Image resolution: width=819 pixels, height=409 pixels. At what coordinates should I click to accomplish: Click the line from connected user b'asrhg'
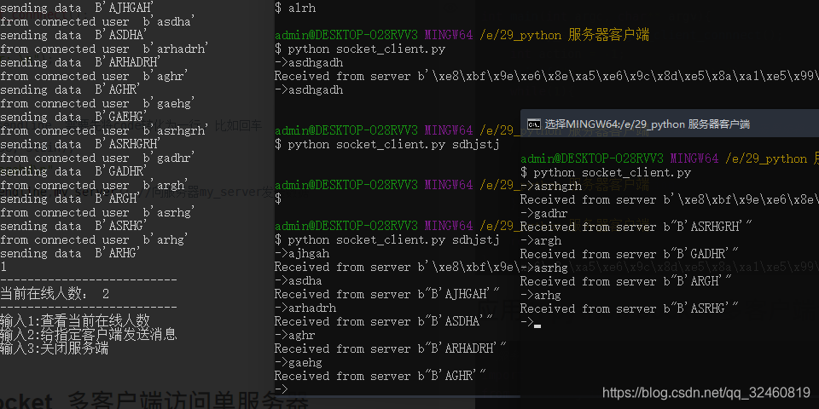[97, 212]
